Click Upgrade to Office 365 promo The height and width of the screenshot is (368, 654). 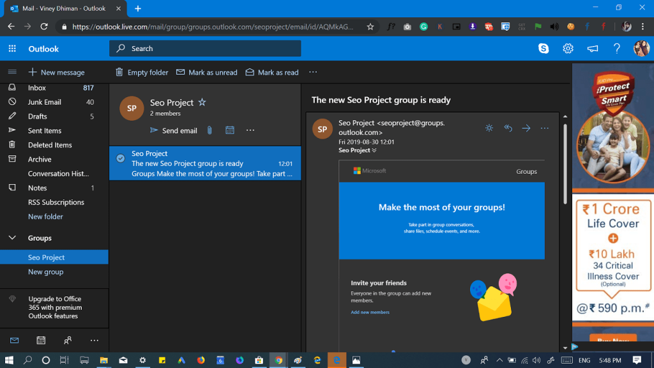[54, 307]
